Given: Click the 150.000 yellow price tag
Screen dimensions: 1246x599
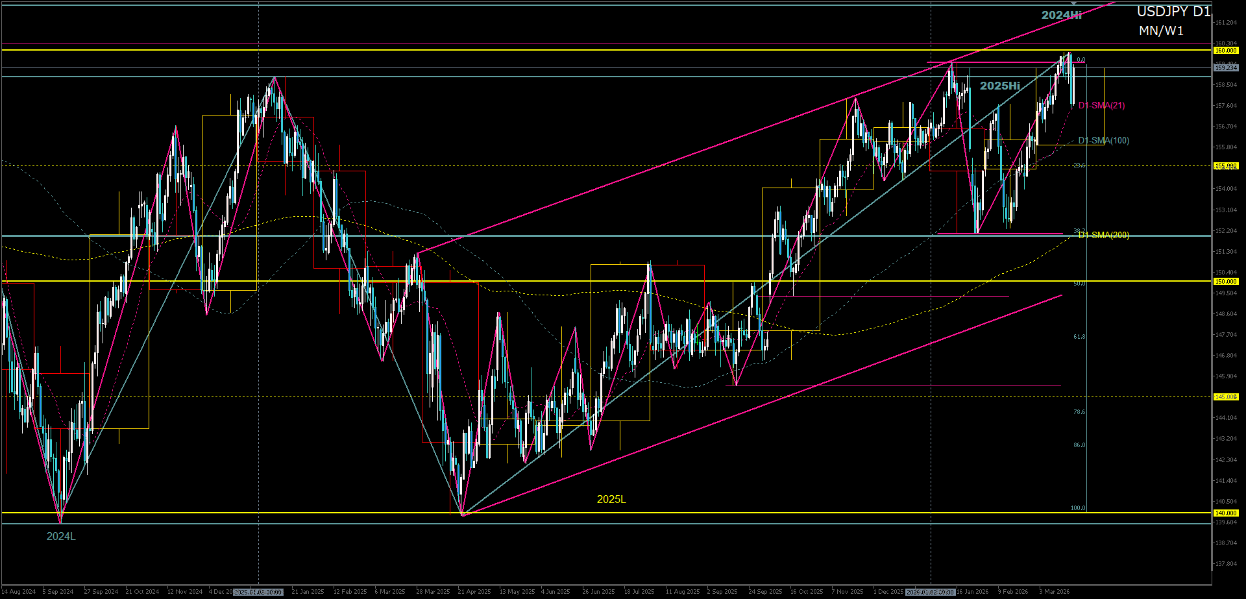Looking at the screenshot, I should (1225, 281).
